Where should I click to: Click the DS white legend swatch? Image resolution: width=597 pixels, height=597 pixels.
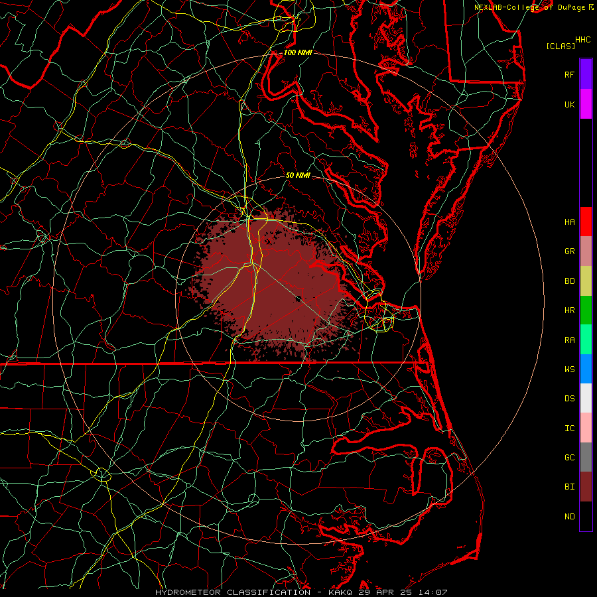tap(586, 398)
